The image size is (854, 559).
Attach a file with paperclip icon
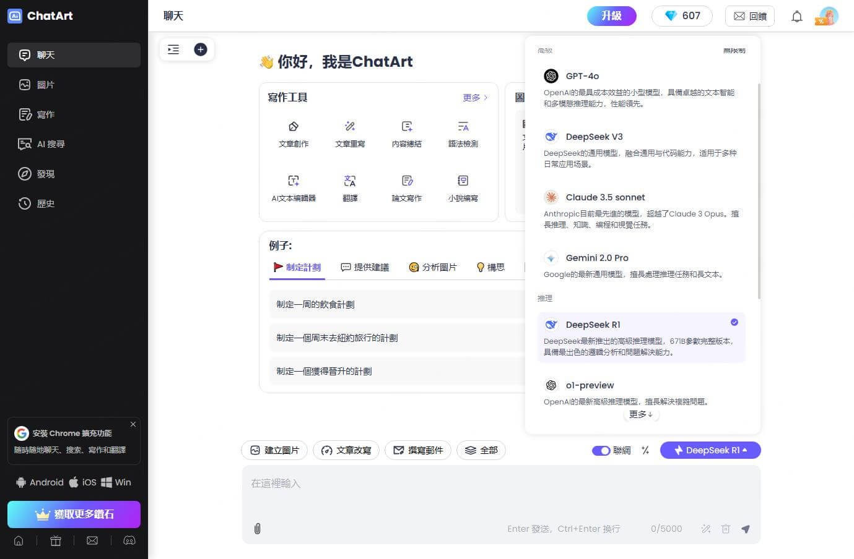coord(258,529)
